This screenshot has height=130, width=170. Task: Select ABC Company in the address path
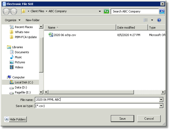click(x=58, y=11)
